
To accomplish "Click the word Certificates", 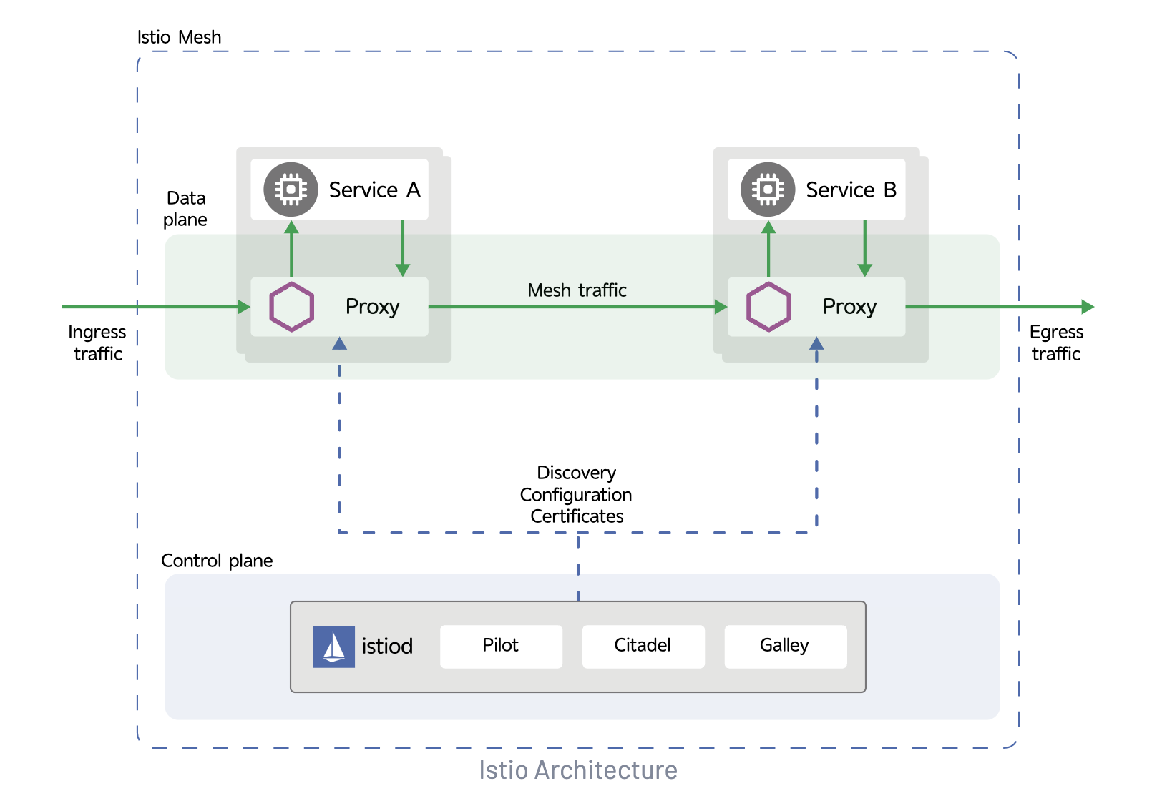I will tap(577, 516).
